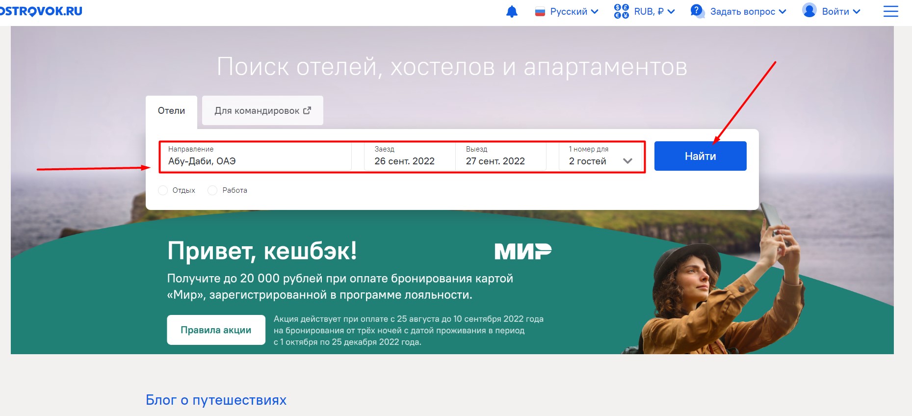Viewport: 912px width, 416px height.
Task: Expand the Войти login dropdown
Action: click(x=841, y=12)
